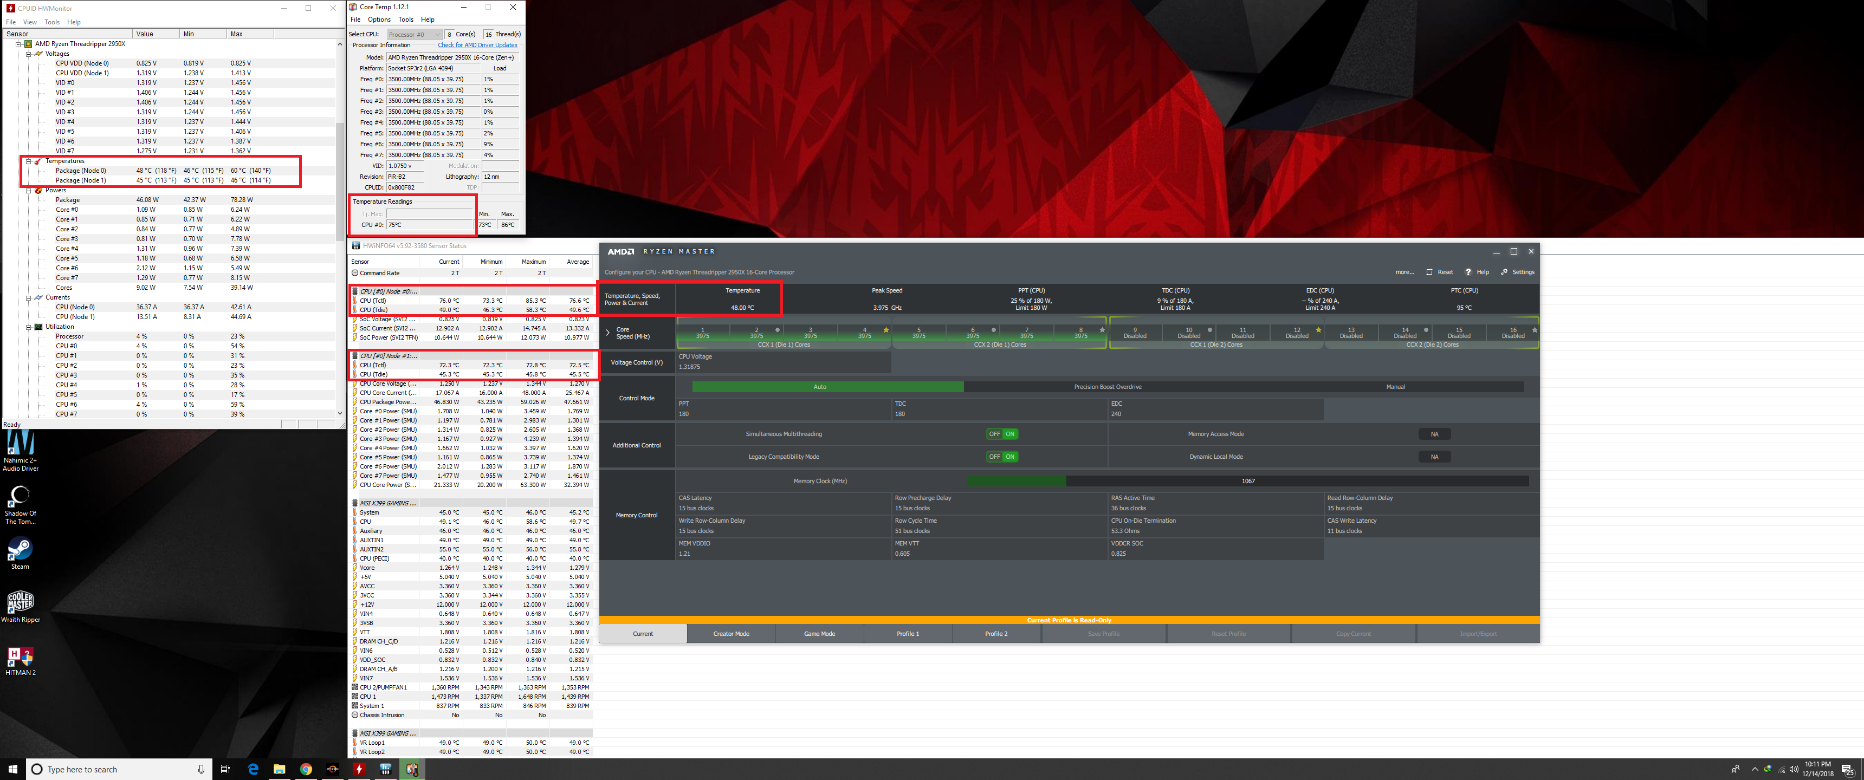This screenshot has height=780, width=1864.
Task: Collapse the Utilization node in HWMonitor
Action: pyautogui.click(x=28, y=327)
